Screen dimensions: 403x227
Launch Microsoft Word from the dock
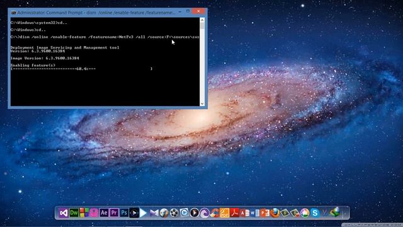pos(254,213)
